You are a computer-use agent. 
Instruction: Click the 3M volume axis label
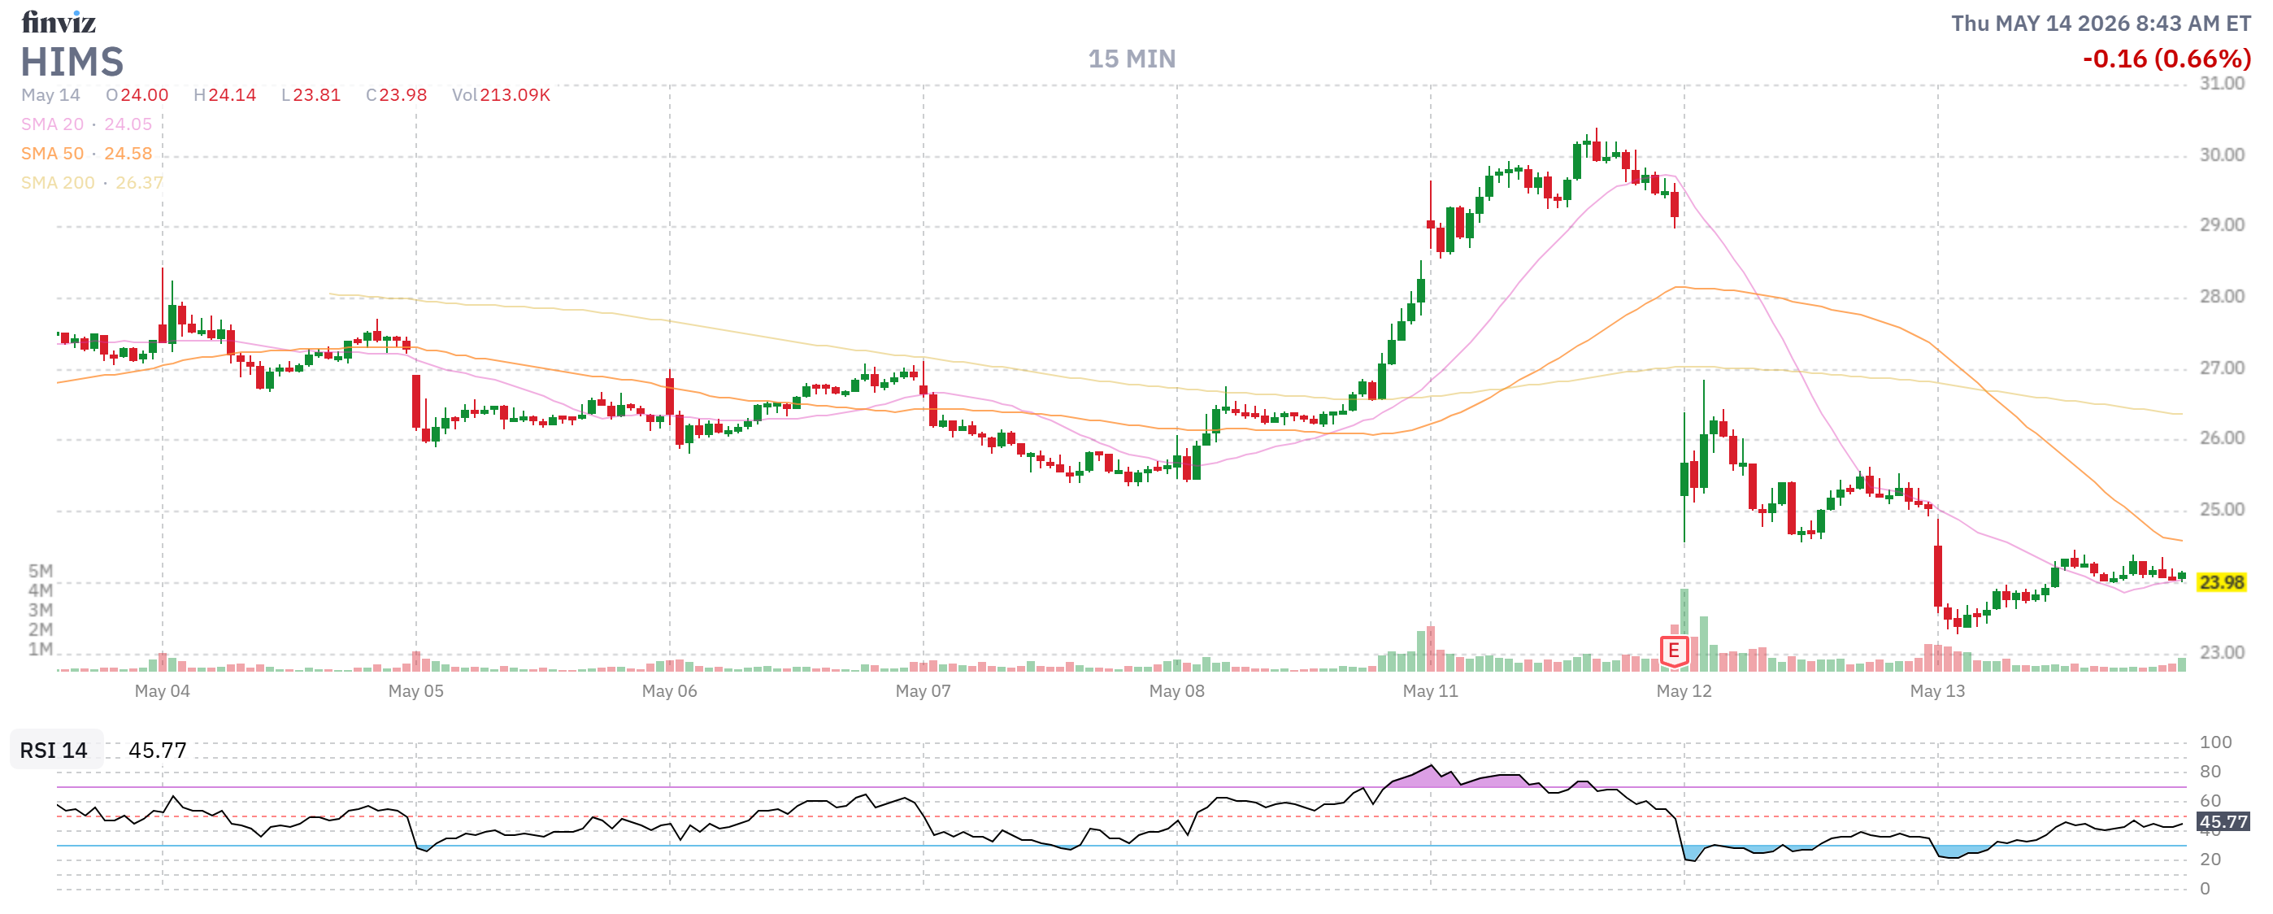(41, 610)
